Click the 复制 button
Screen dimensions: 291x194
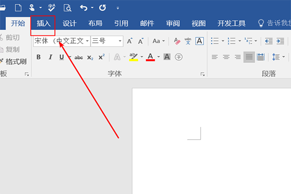pos(10,49)
